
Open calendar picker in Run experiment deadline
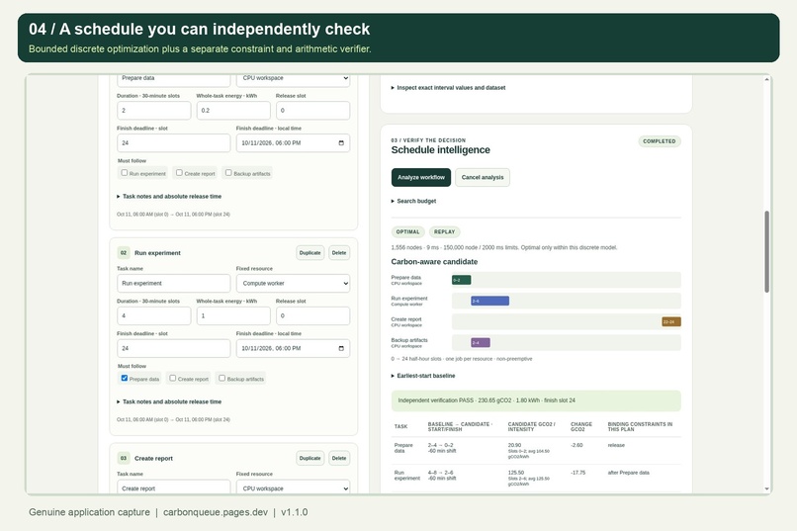point(341,349)
